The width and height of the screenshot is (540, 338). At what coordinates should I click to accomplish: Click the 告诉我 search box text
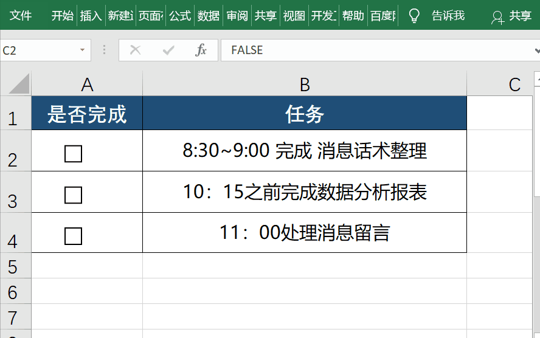click(448, 15)
